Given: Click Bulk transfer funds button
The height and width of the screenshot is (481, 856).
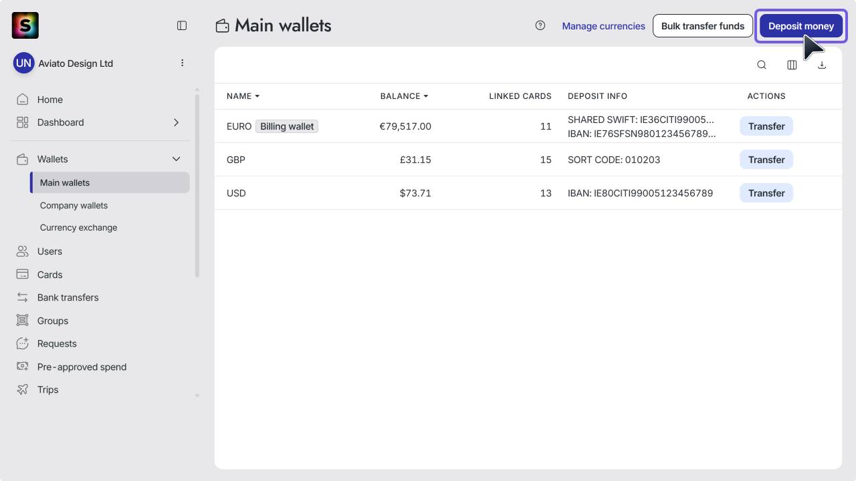Looking at the screenshot, I should point(703,26).
